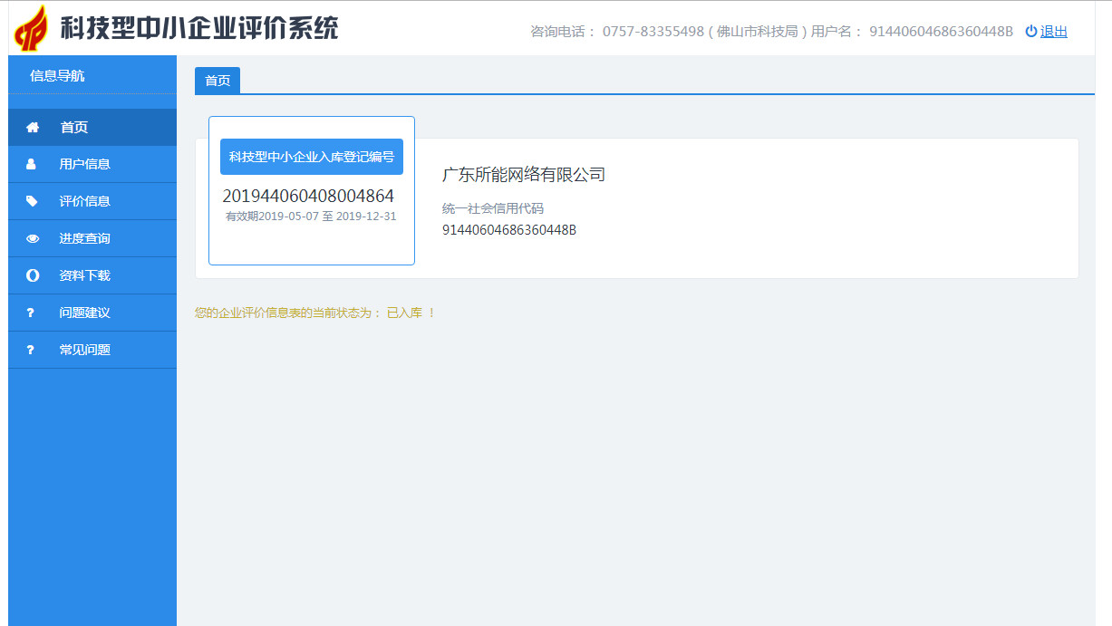This screenshot has height=626, width=1112.
Task: Open 首页 in the sidebar
Action: click(x=92, y=128)
